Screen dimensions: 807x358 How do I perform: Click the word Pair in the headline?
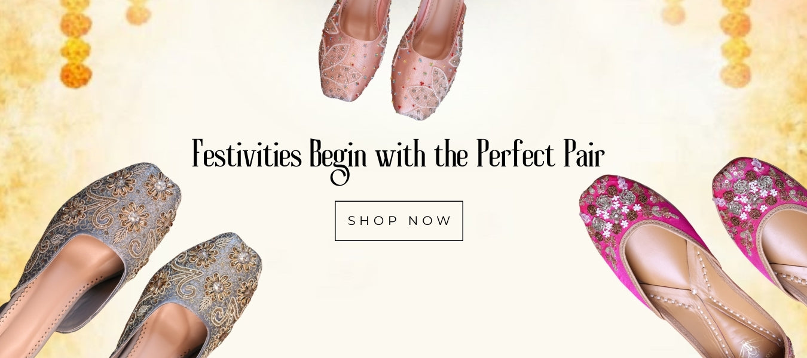pos(584,155)
